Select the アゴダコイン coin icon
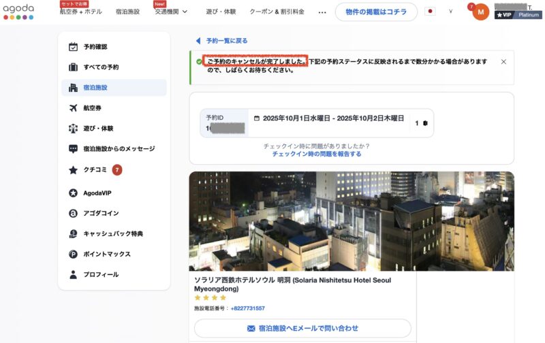The width and height of the screenshot is (545, 343). coord(74,214)
